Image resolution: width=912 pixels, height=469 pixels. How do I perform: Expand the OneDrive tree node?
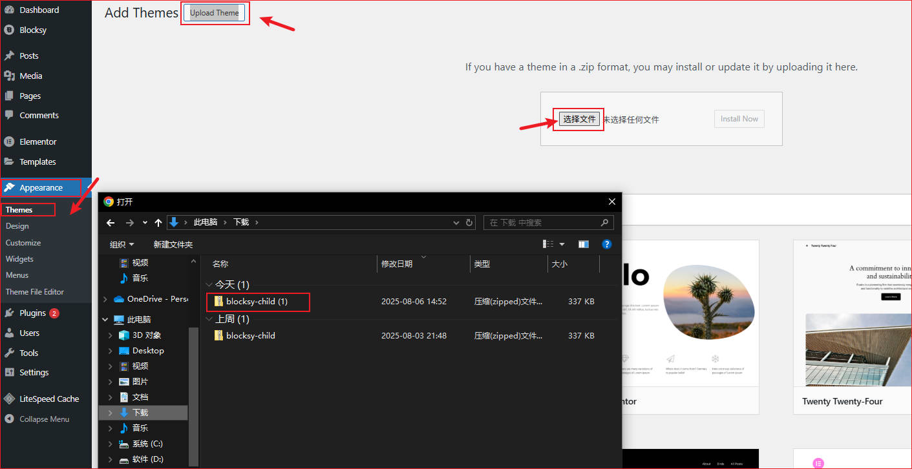(105, 299)
